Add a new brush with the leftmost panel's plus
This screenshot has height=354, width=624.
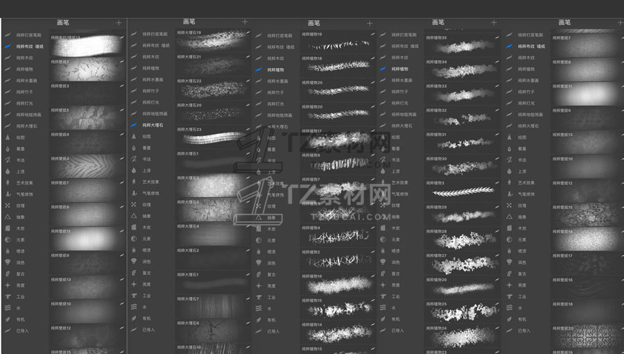(x=119, y=23)
